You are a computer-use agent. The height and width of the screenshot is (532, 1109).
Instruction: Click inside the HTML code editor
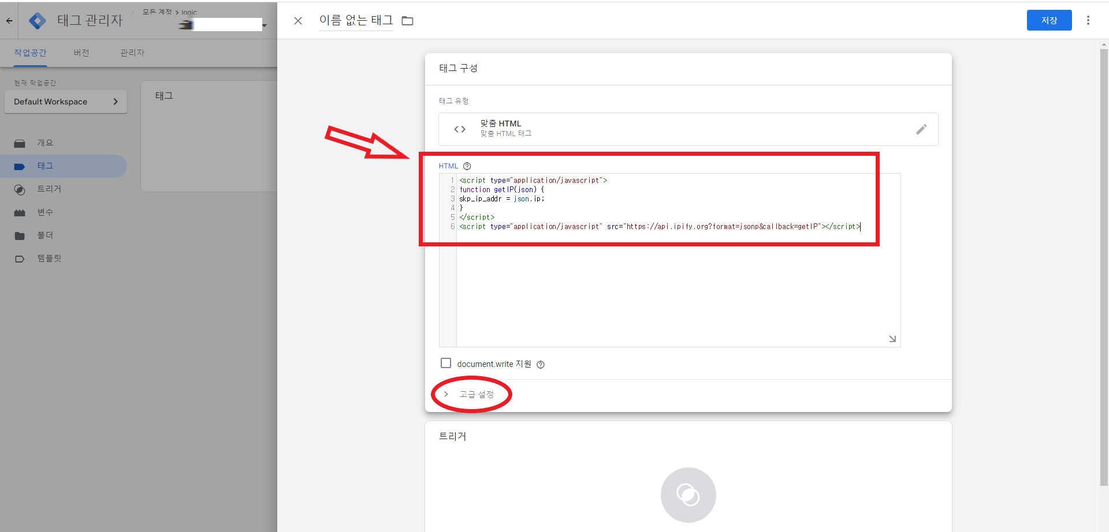coord(669,260)
